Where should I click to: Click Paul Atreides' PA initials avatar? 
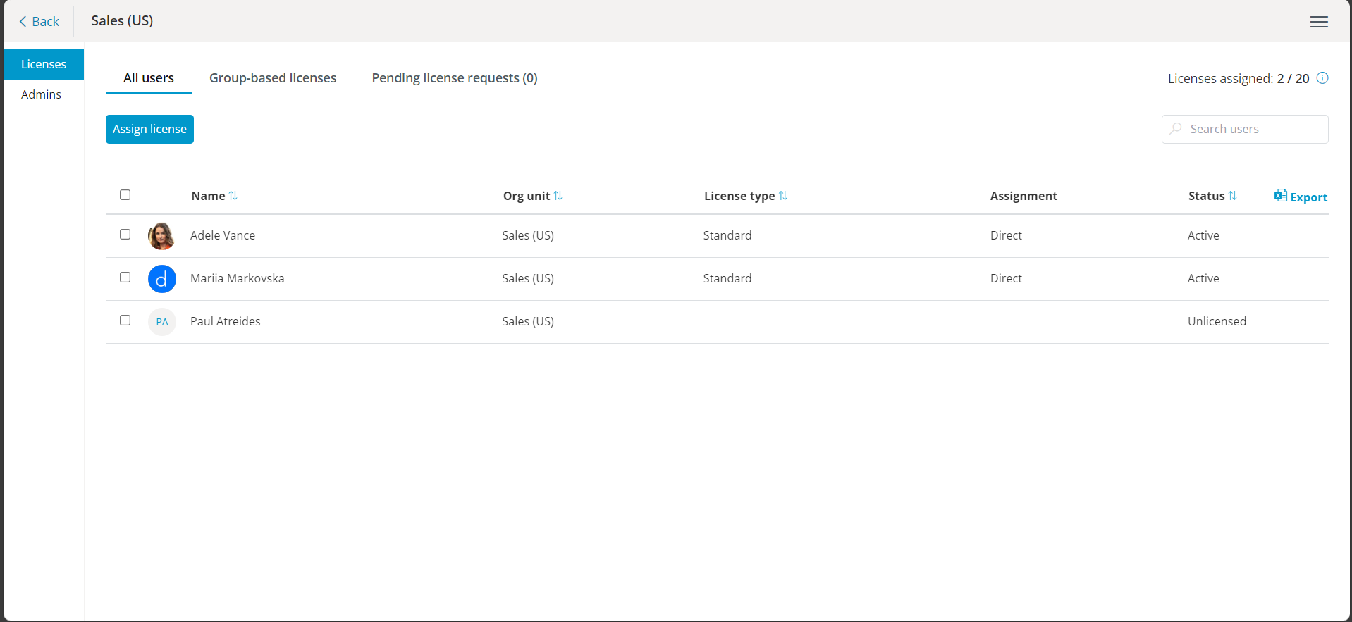click(x=161, y=322)
